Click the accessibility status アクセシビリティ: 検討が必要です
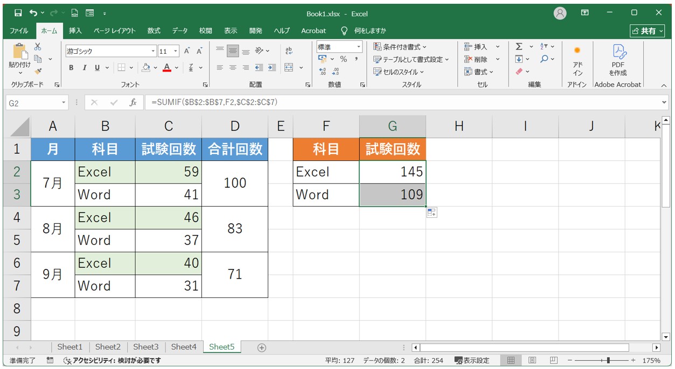The image size is (675, 369). 112,360
